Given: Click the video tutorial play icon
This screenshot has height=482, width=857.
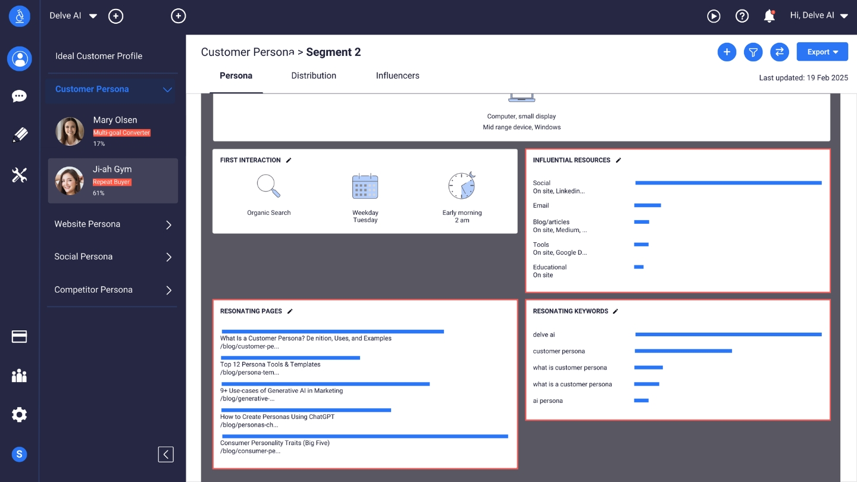Looking at the screenshot, I should click(714, 16).
